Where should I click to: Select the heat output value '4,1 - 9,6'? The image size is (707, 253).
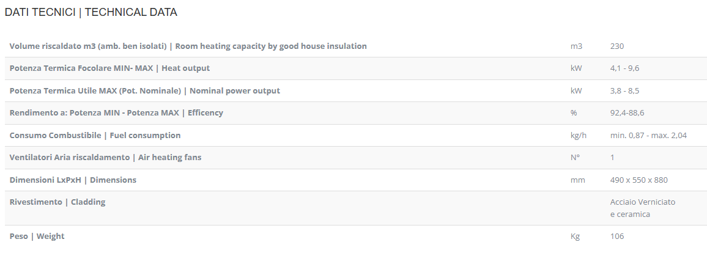coord(624,68)
